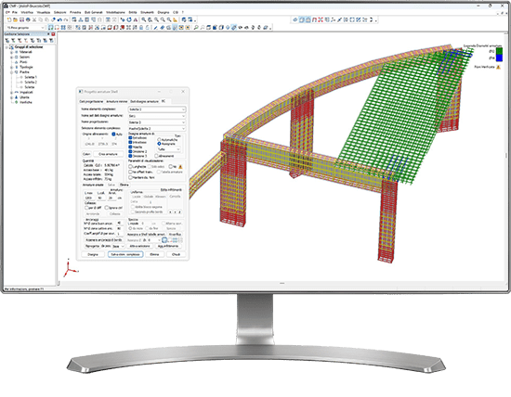Click the Chiudi button
Image resolution: width=511 pixels, height=397 pixels.
point(176,254)
